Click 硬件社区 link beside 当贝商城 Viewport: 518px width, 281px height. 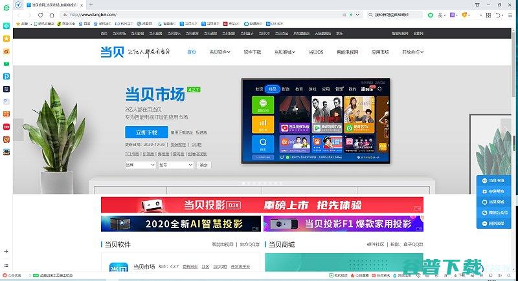[x=376, y=244]
